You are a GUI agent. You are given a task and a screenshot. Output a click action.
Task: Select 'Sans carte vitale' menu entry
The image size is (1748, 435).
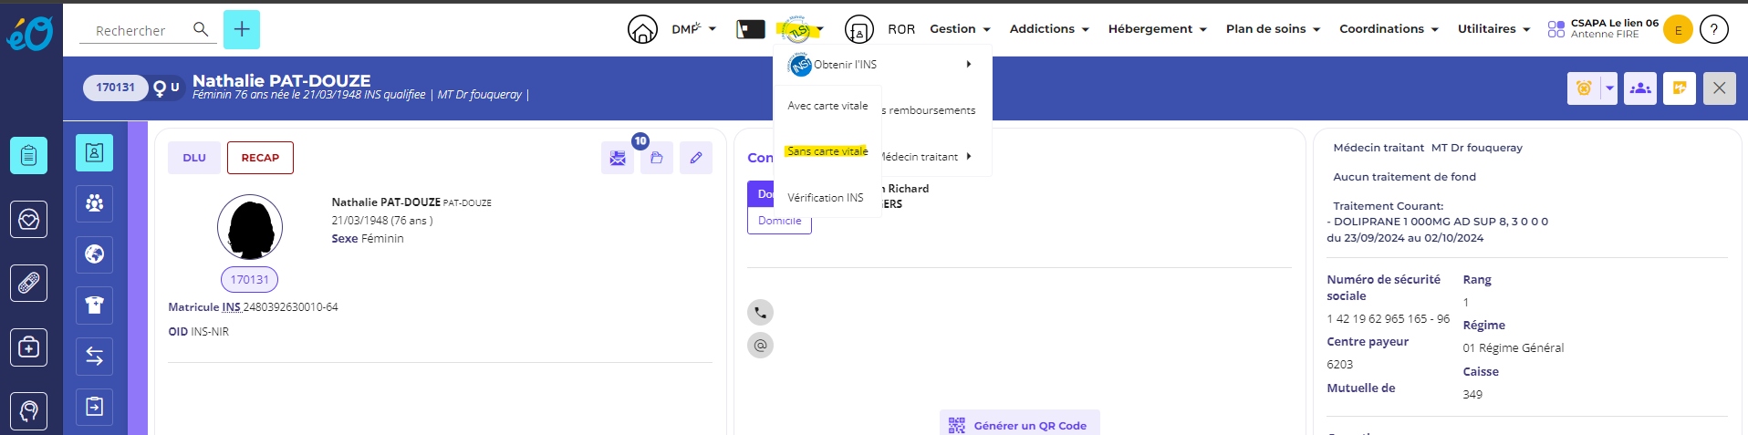[827, 151]
